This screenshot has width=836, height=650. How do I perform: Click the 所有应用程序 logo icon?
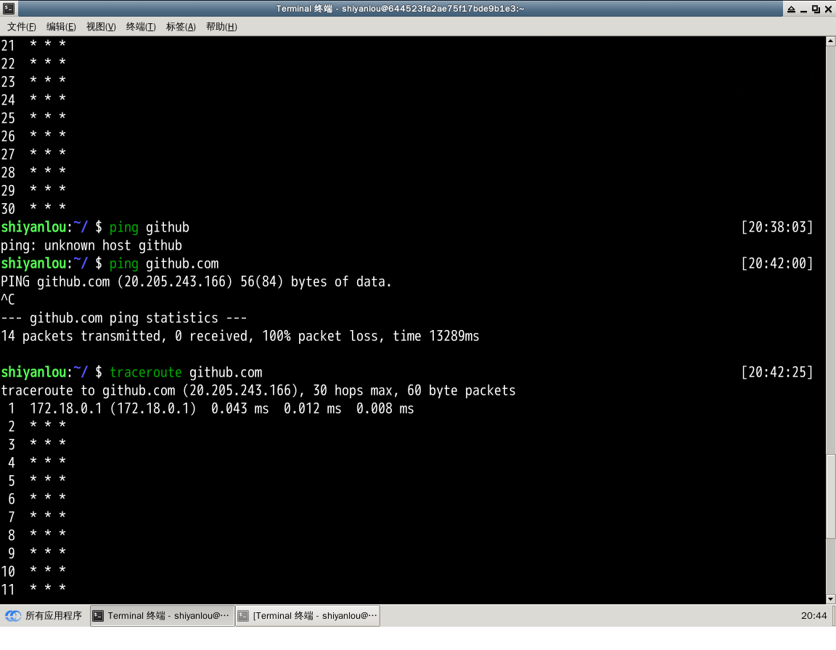pos(13,616)
